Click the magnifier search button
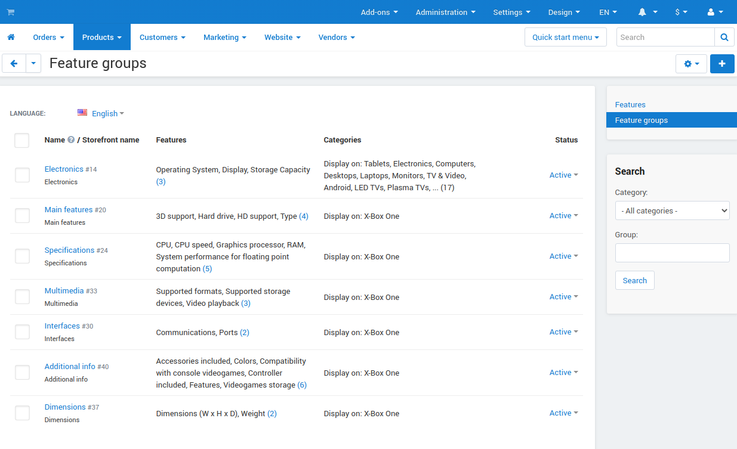This screenshot has height=449, width=737. click(x=724, y=37)
